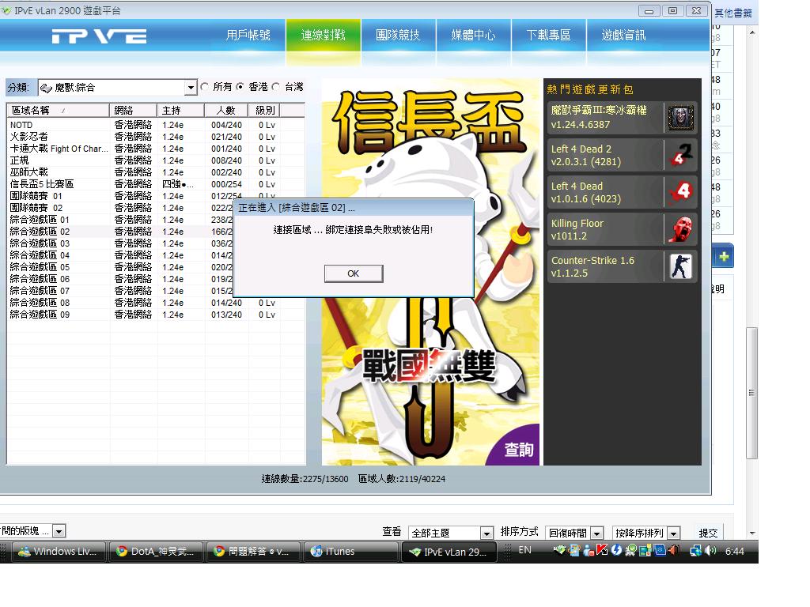Click the Left 4 Dead 2 icon
This screenshot has width=810, height=607.
[680, 155]
